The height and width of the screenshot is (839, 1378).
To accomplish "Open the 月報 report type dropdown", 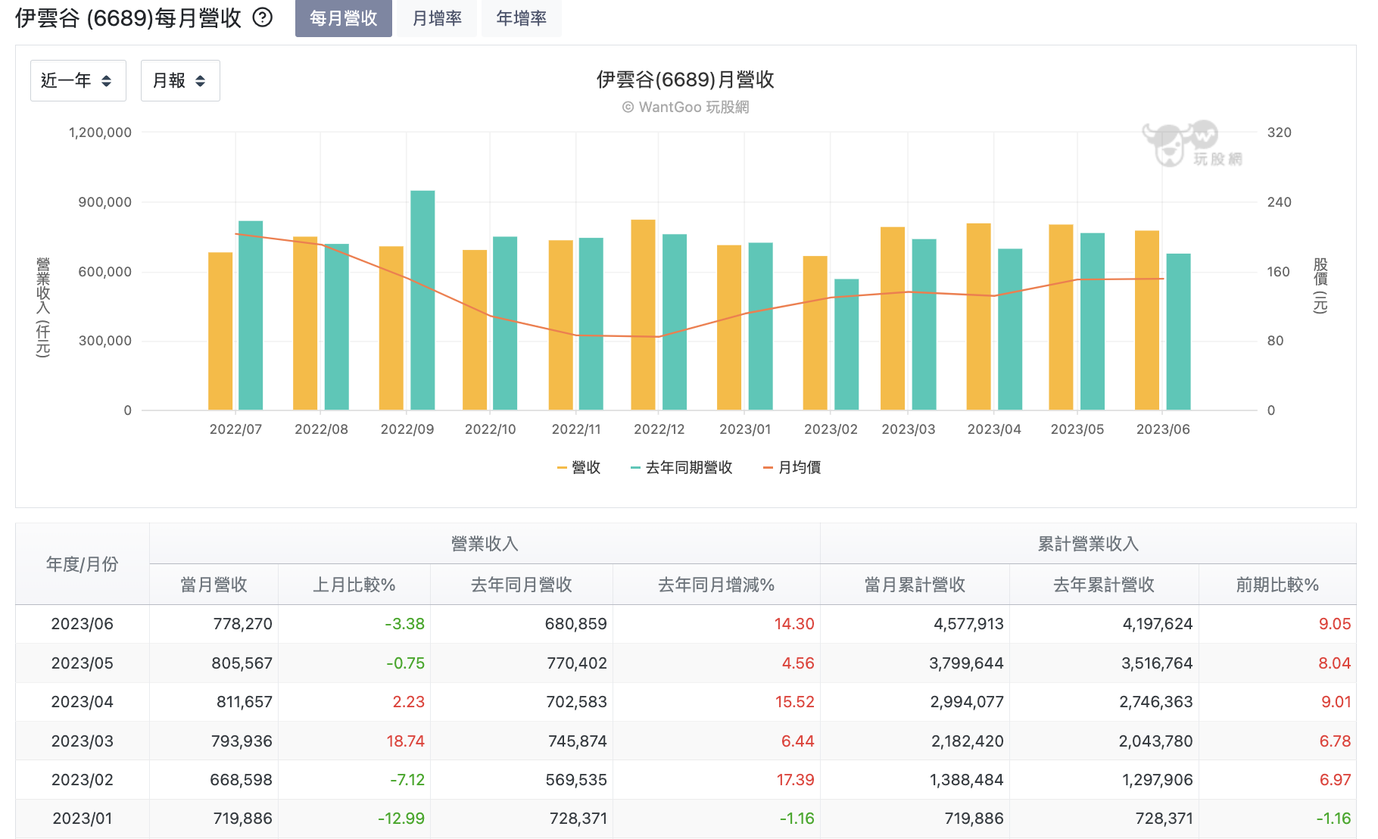I will [180, 81].
